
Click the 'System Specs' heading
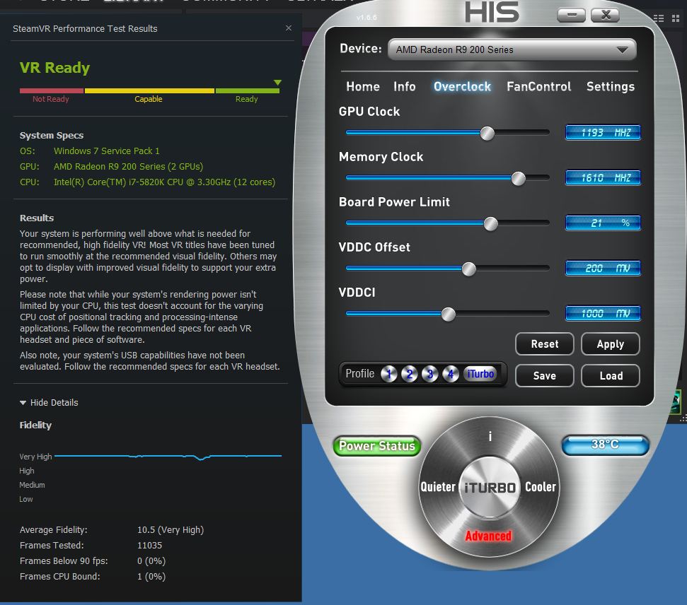(x=51, y=135)
